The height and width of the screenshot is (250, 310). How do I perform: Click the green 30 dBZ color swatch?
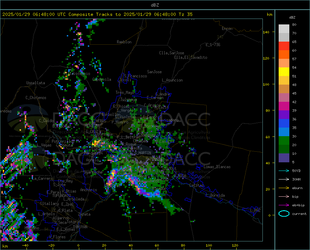284,141
